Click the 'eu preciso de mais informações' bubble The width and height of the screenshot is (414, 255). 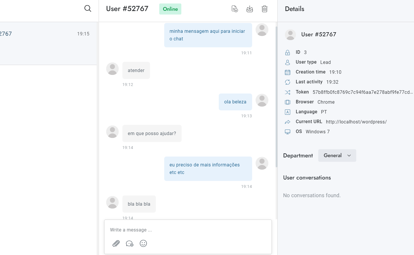pyautogui.click(x=208, y=169)
